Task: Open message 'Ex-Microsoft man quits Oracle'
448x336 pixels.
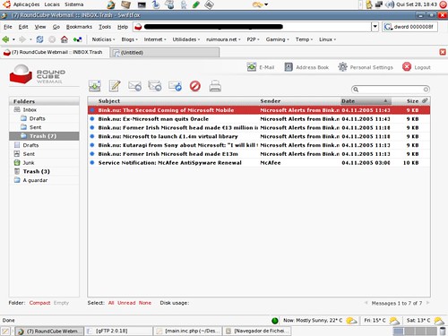Action: (x=259, y=119)
